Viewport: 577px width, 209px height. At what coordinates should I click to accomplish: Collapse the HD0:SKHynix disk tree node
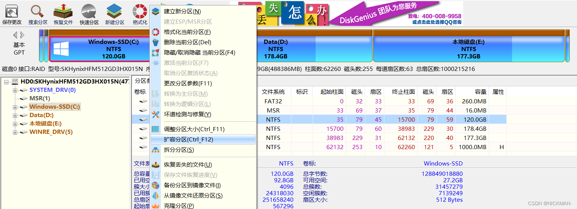[6, 82]
